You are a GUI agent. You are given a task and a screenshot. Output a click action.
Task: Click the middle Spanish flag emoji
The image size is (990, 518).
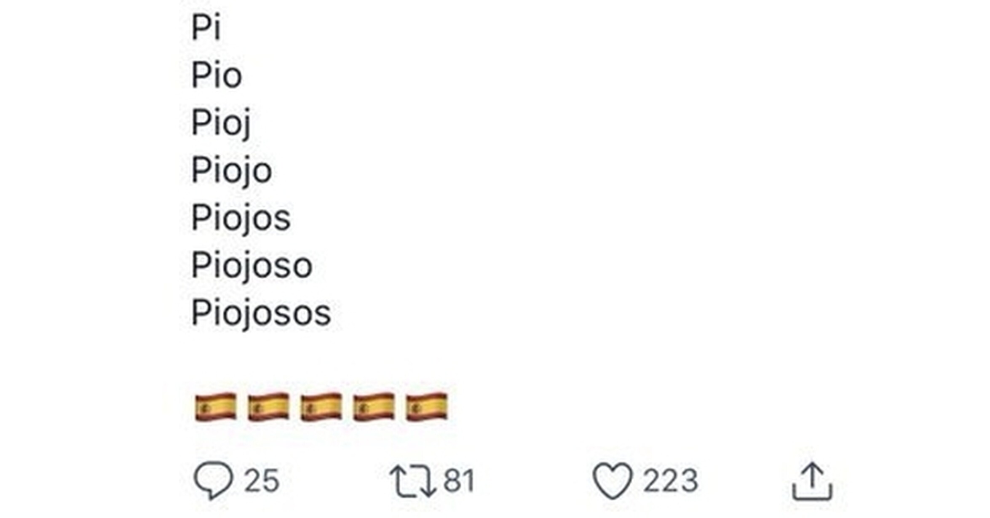coord(321,407)
